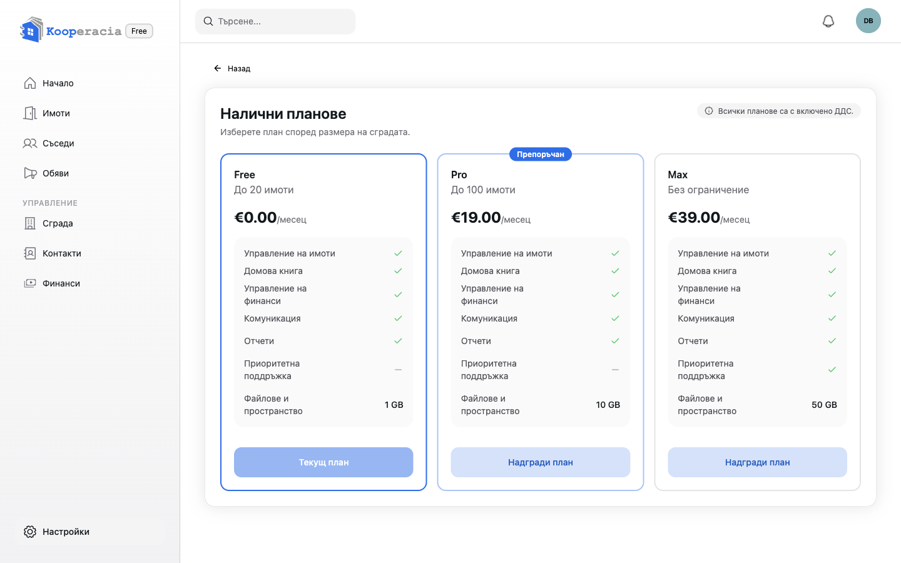Click Надгради план for the Pro plan
This screenshot has width=901, height=563.
point(541,462)
